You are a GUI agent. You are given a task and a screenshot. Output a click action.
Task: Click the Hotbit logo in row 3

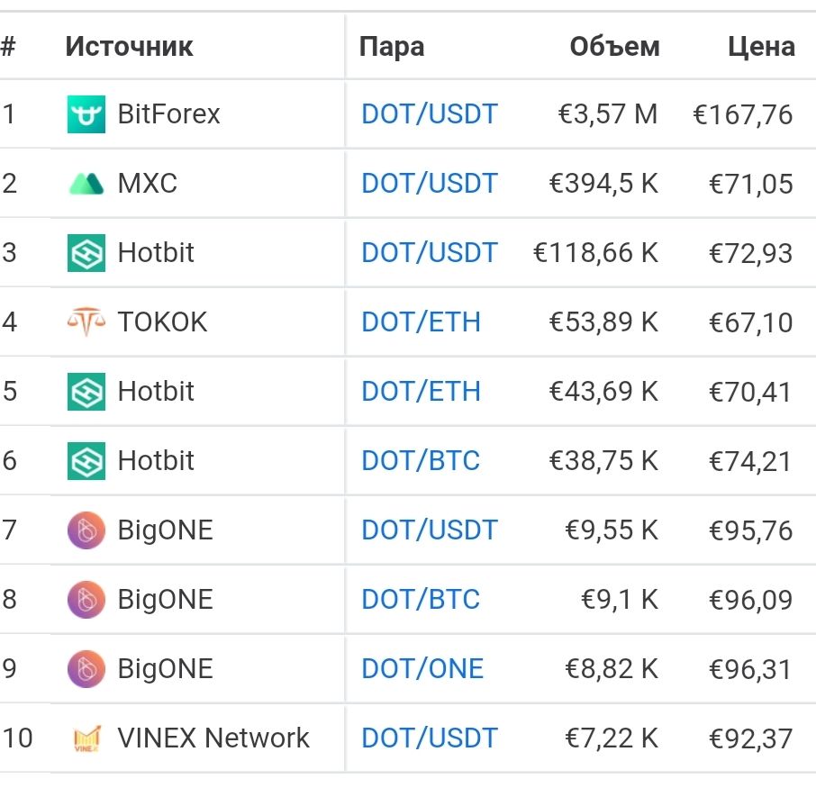[x=86, y=253]
